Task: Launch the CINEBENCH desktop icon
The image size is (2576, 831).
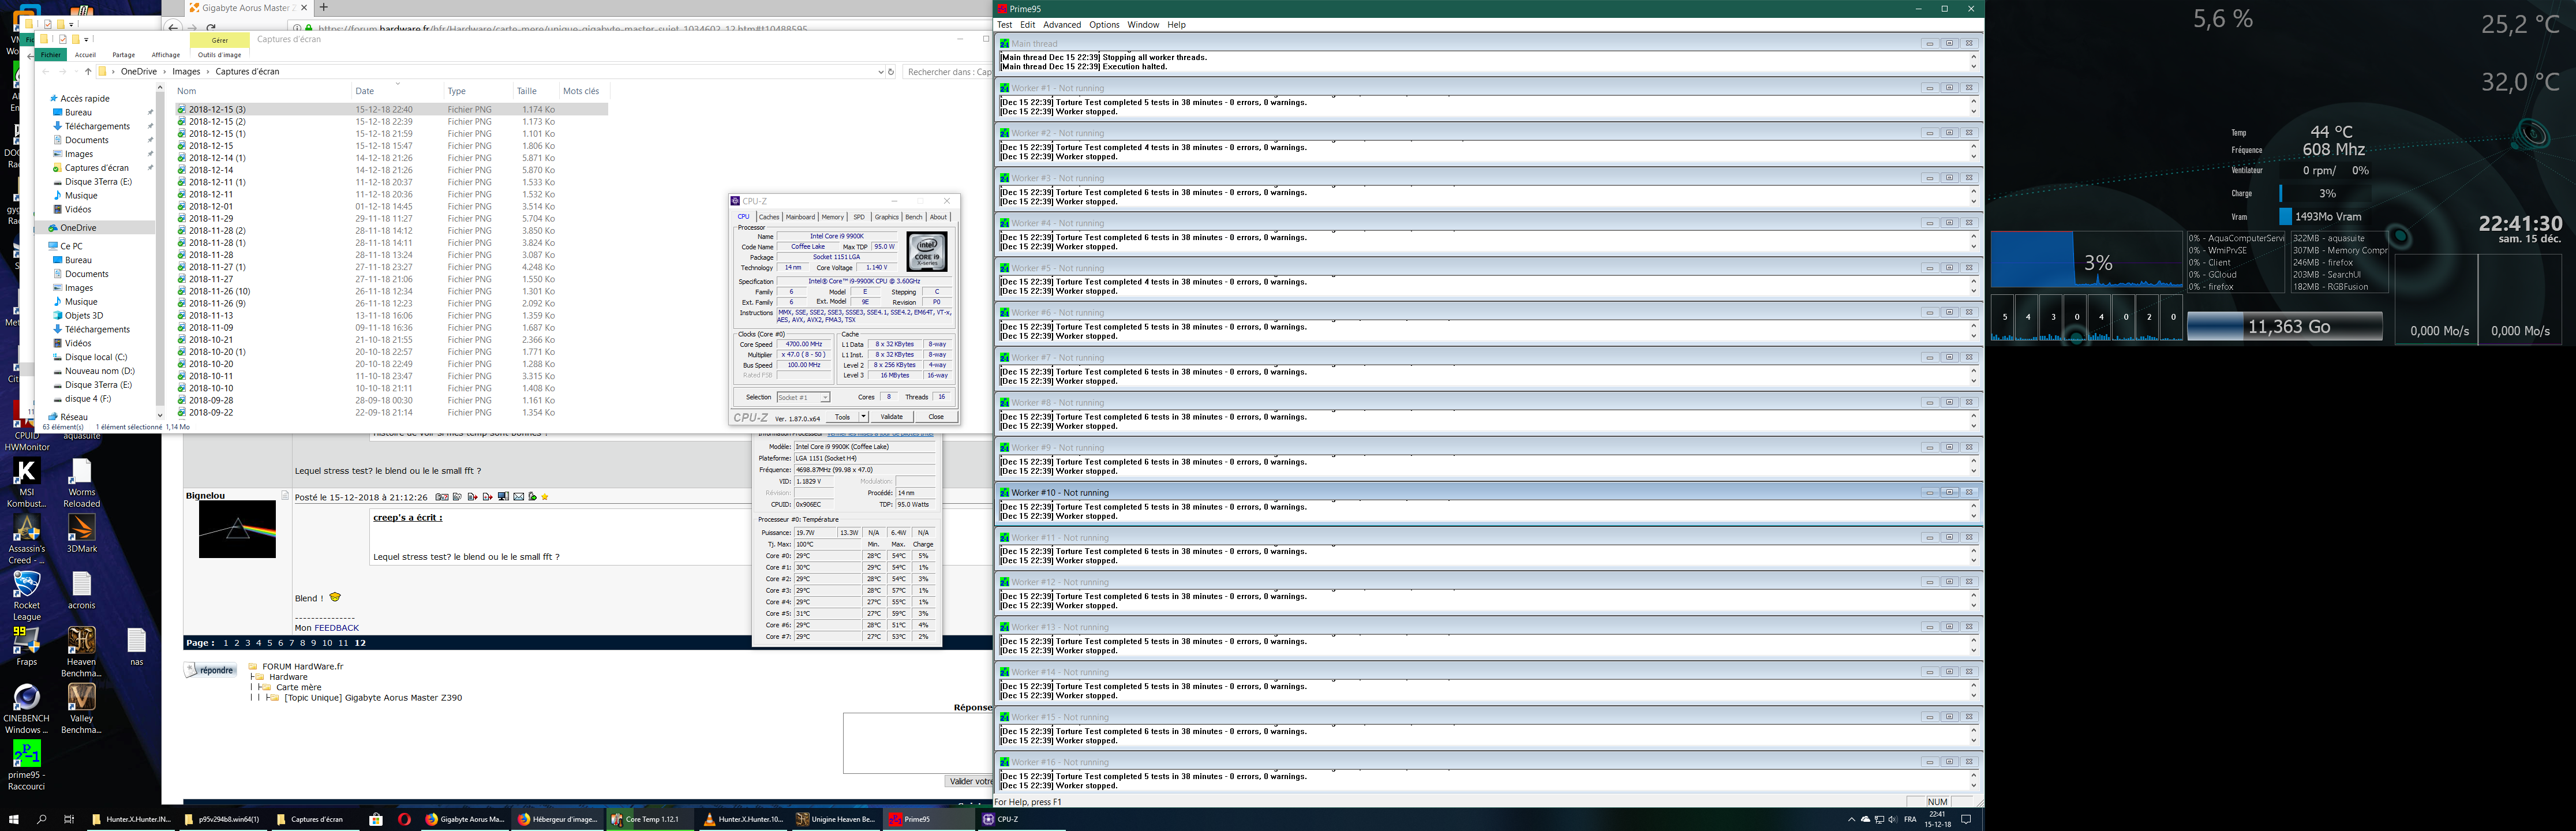Action: [26, 697]
